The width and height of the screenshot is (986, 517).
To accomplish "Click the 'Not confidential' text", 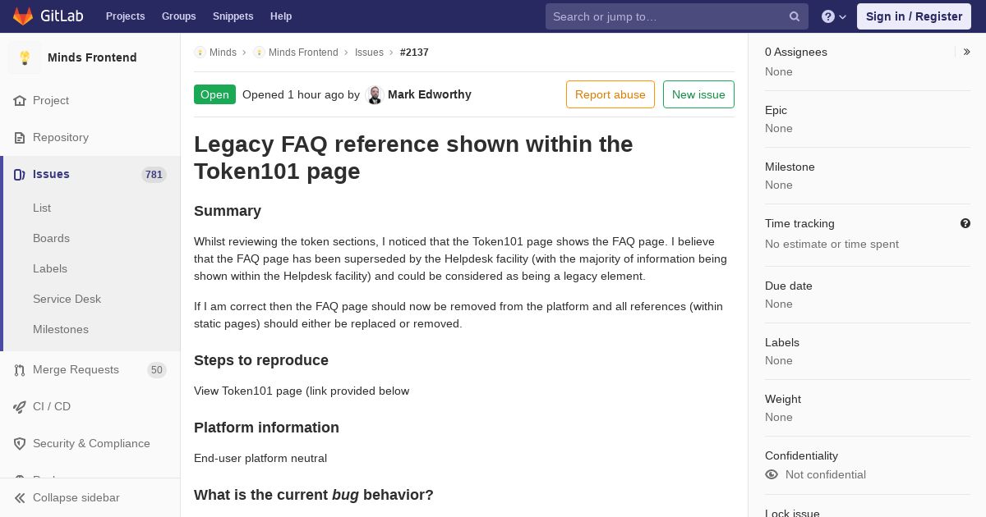I will [826, 474].
